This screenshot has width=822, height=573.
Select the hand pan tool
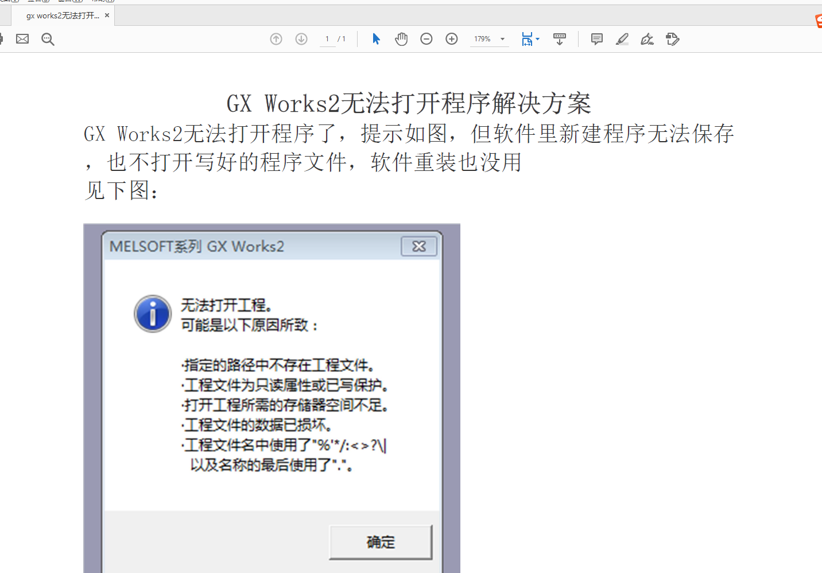[401, 39]
